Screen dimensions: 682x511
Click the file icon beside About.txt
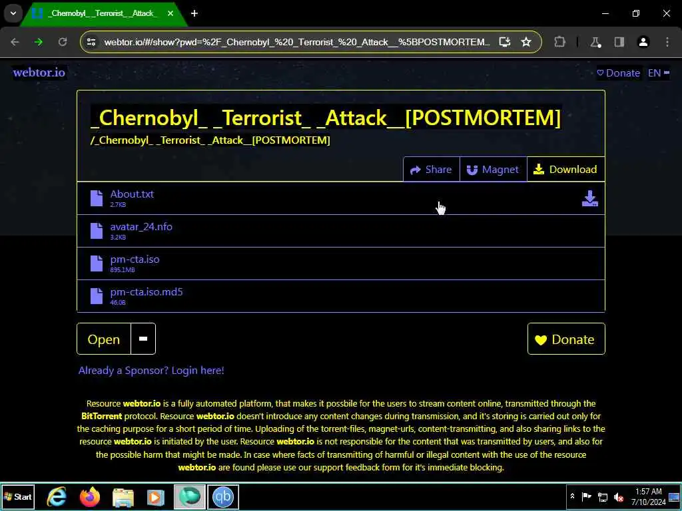click(x=97, y=198)
